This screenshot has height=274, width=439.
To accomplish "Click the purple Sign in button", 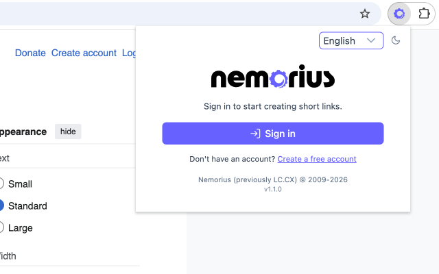I will (273, 134).
